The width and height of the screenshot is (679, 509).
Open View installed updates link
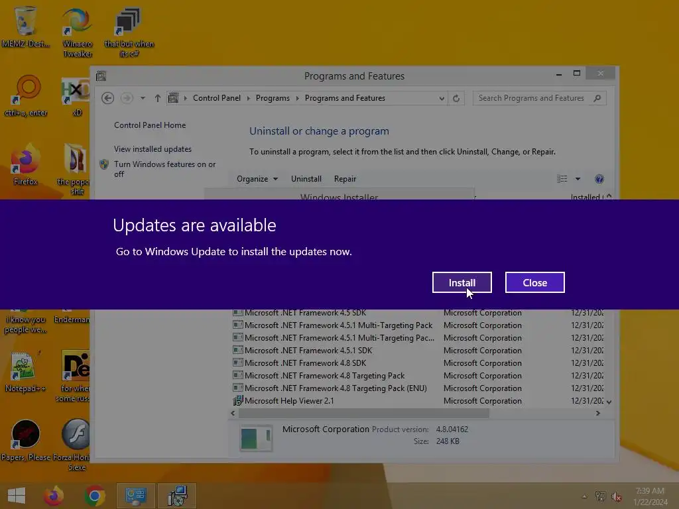[153, 149]
